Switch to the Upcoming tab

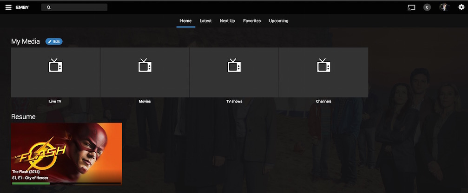[278, 21]
